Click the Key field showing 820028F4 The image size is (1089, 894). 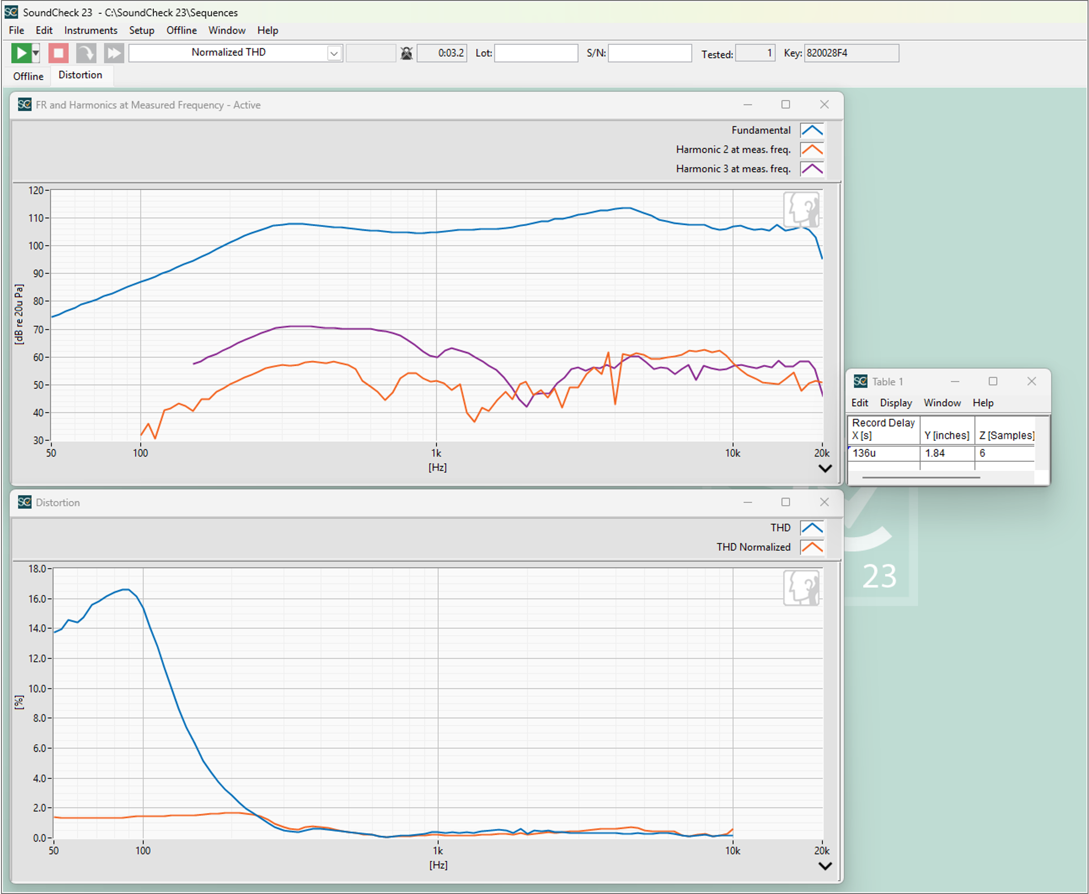click(852, 53)
